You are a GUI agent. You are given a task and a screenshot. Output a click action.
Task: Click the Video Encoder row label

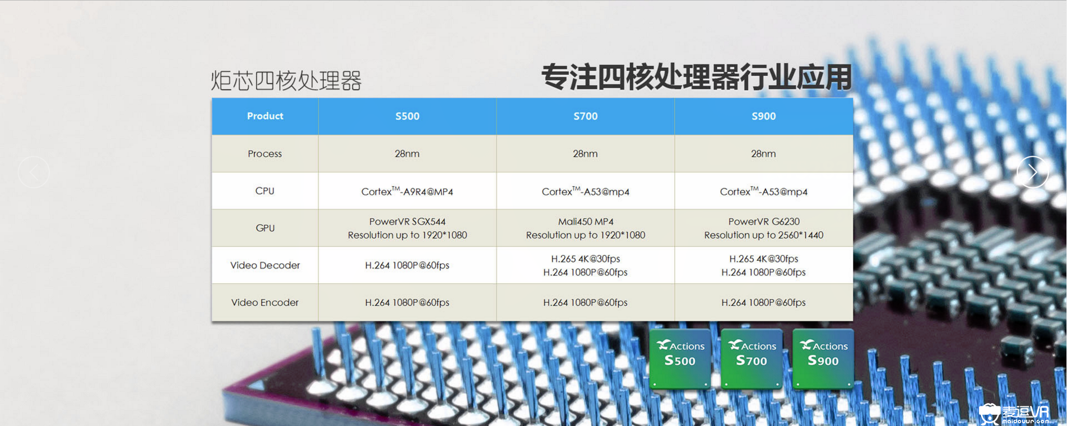pos(265,302)
